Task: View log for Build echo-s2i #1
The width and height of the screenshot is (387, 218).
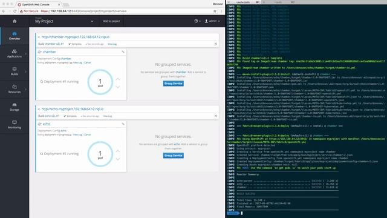Action: coord(108,116)
